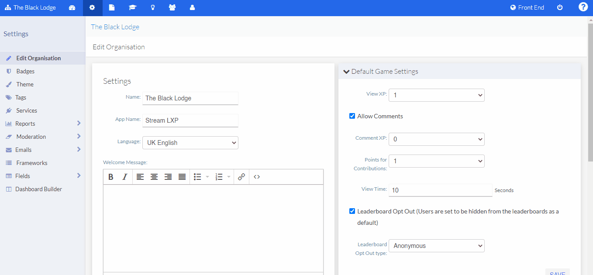The width and height of the screenshot is (593, 275).
Task: Go to the Front End view
Action: click(527, 7)
